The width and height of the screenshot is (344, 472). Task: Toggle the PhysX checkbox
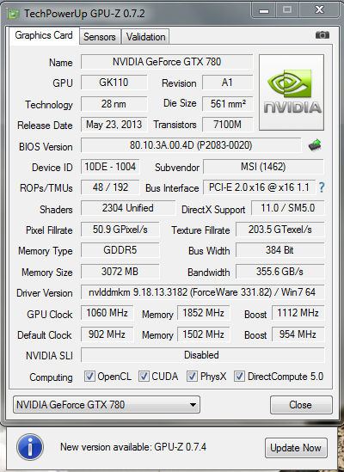(192, 377)
